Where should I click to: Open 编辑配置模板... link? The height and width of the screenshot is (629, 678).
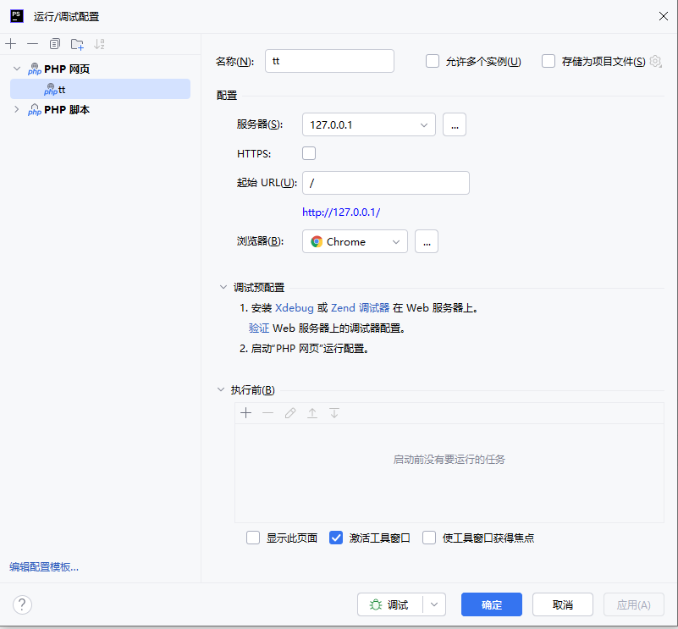[x=44, y=566]
